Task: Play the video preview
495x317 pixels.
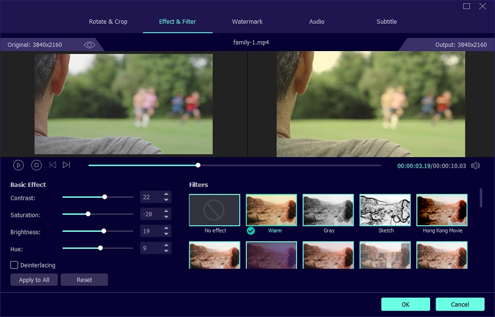Action: tap(18, 165)
